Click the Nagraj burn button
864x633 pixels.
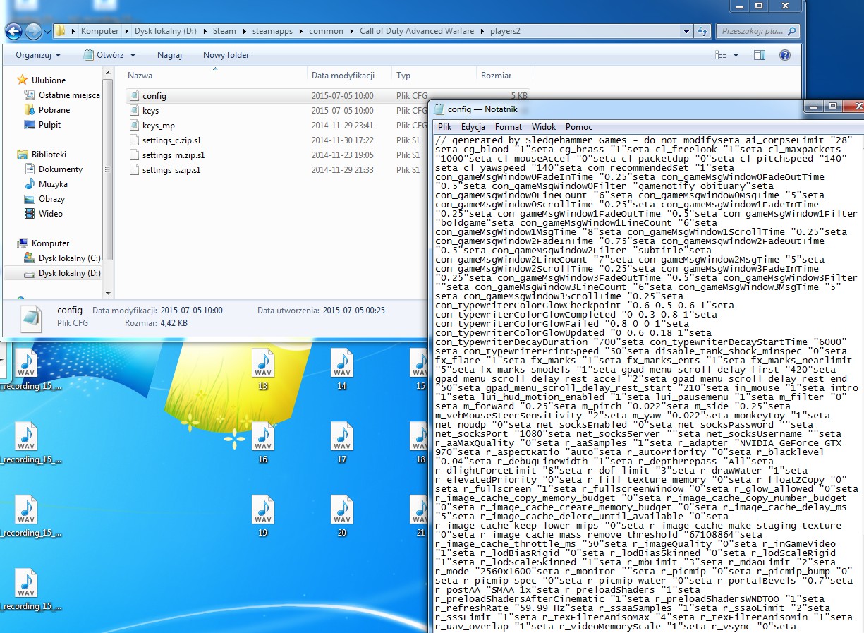click(169, 55)
